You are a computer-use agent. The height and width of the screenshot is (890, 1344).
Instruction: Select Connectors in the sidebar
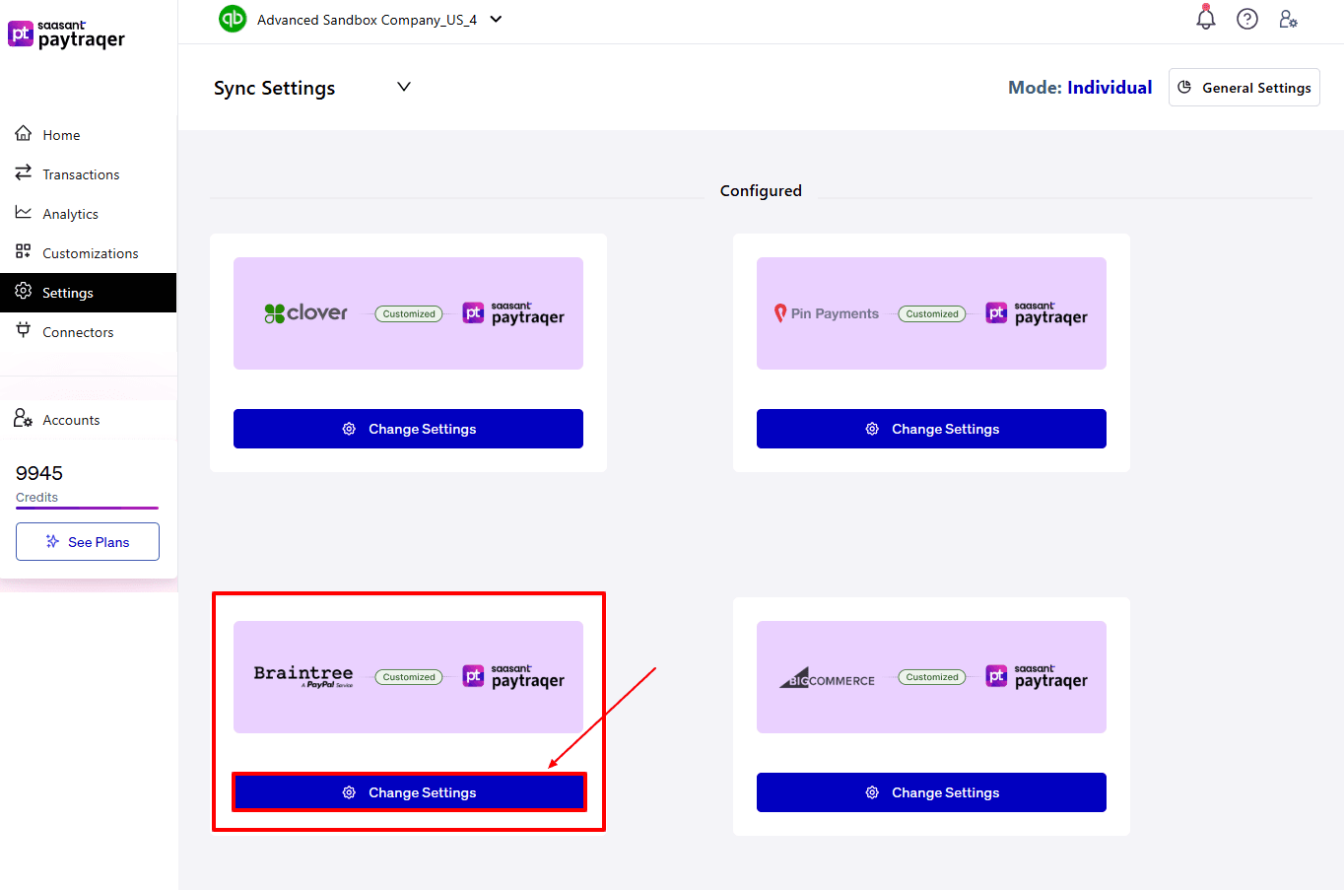point(78,332)
